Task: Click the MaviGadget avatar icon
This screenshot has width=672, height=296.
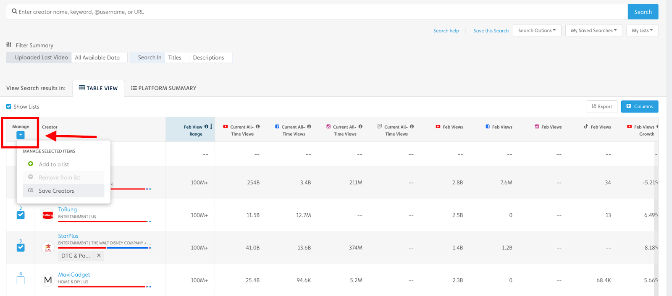Action: [x=48, y=280]
